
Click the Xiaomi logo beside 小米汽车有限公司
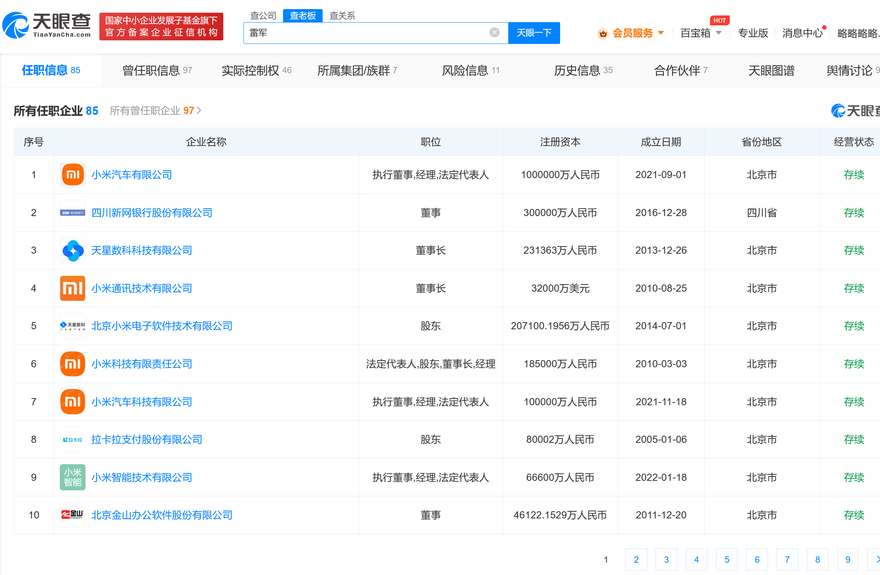[x=72, y=175]
